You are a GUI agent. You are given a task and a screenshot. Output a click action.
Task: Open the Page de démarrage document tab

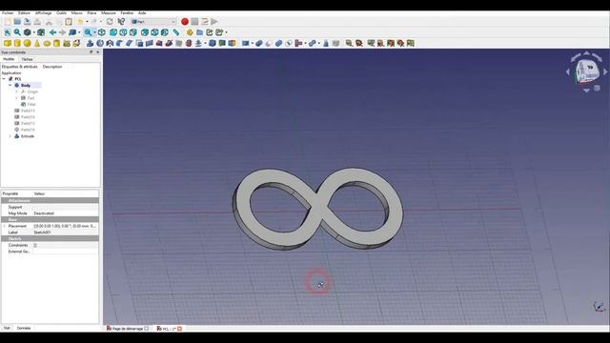point(128,329)
